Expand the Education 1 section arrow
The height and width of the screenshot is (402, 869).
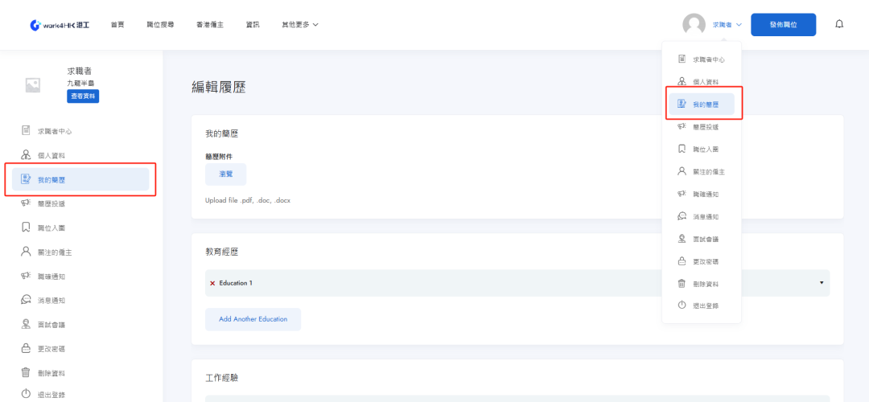[822, 283]
